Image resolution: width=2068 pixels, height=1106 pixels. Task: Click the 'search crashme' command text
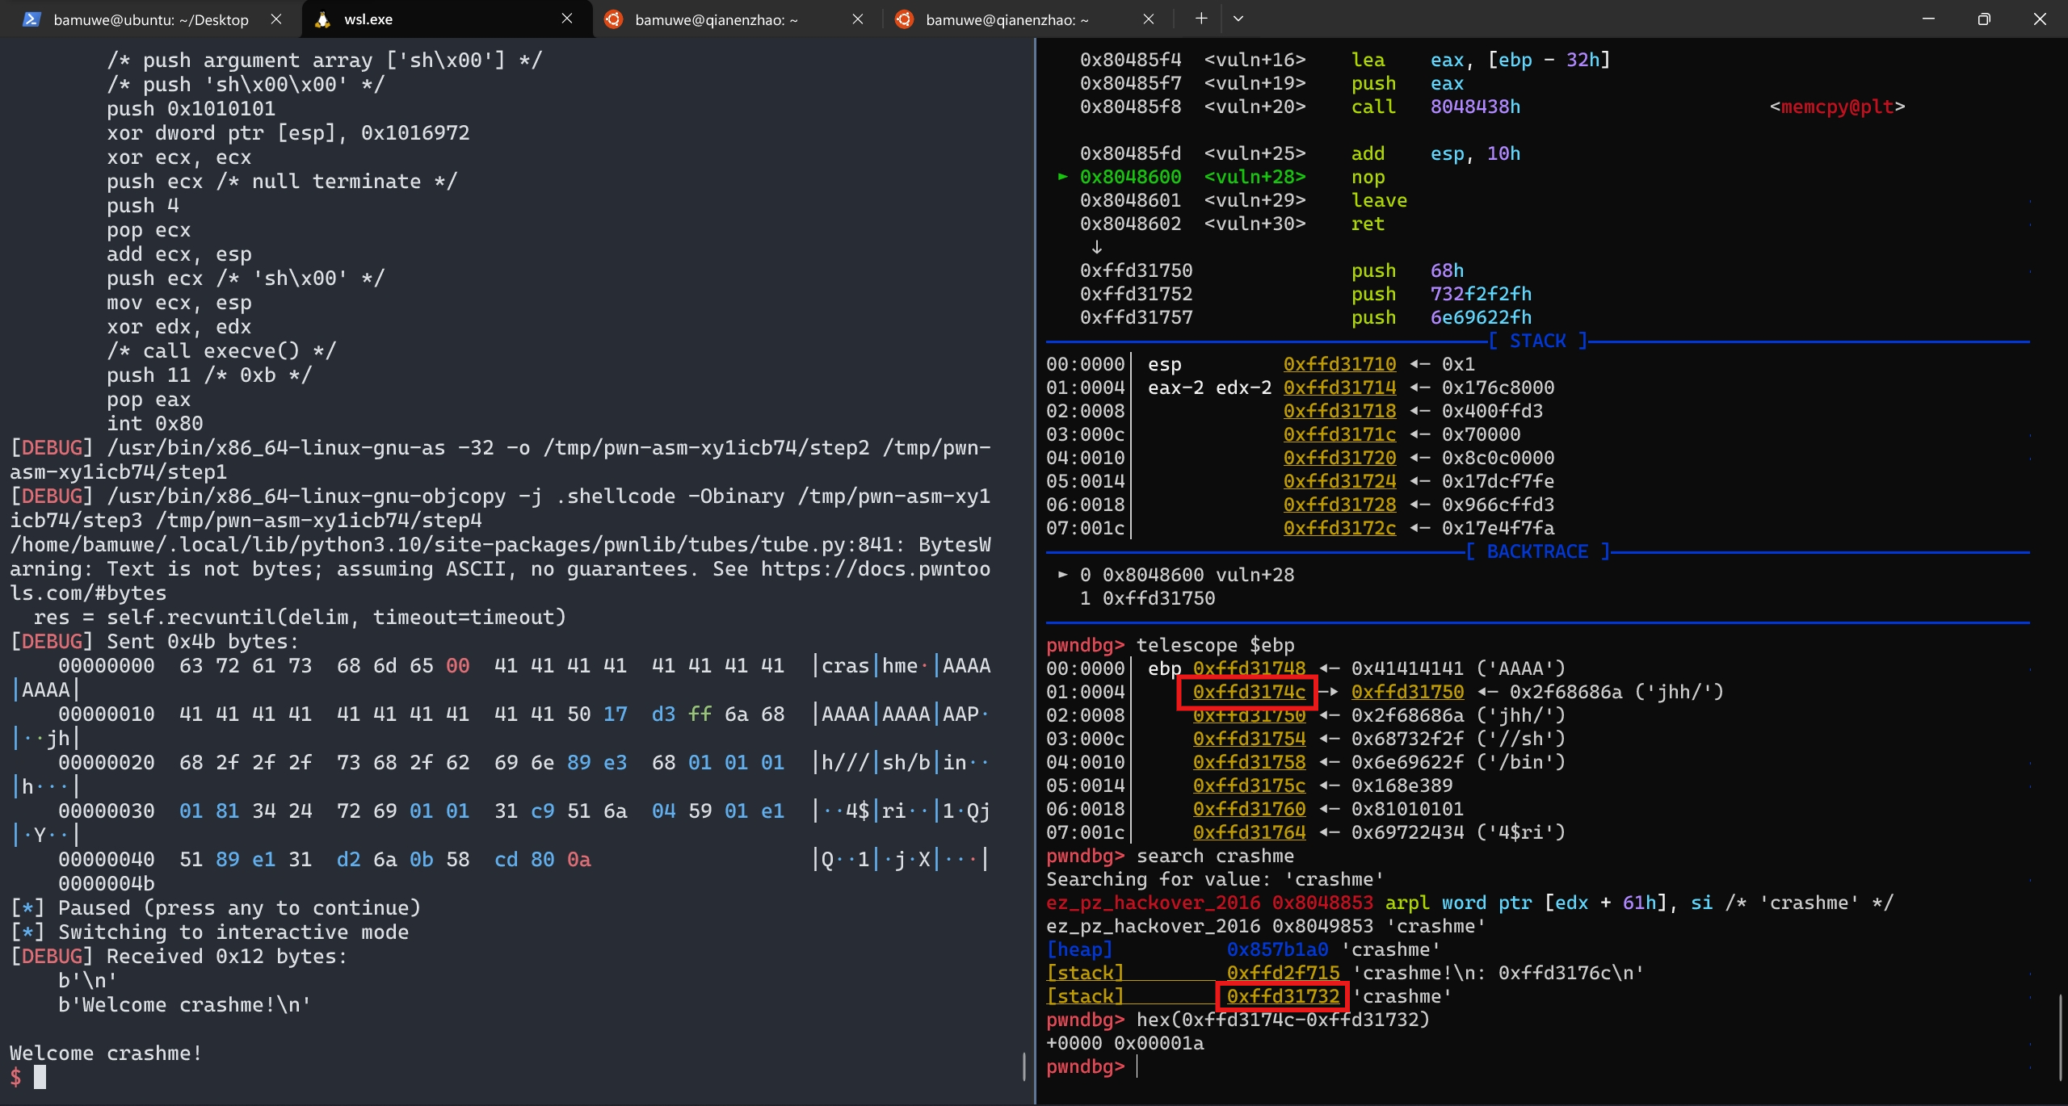pyautogui.click(x=1215, y=856)
